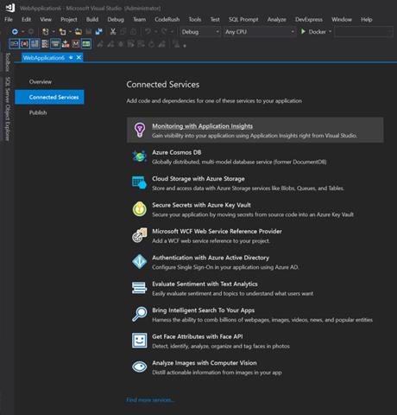Click the Azure Active Directory diamond icon
Viewport: 397px width, 415px height.
pyautogui.click(x=140, y=261)
